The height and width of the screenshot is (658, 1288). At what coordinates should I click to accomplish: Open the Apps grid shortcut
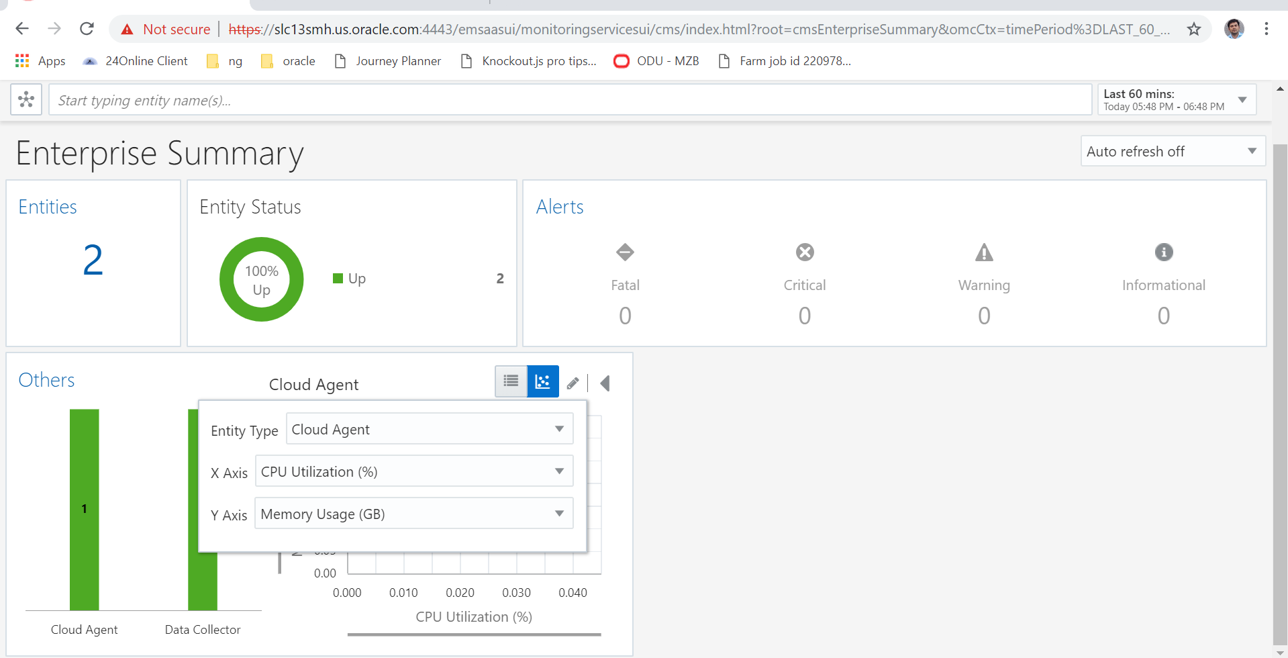(40, 61)
